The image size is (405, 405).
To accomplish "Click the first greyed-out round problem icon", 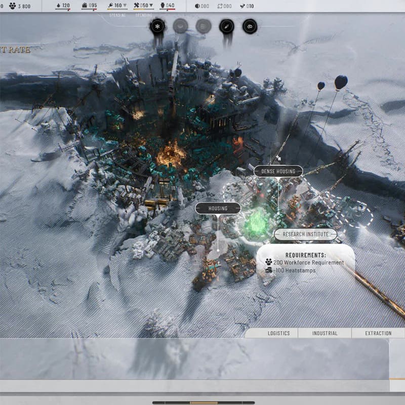I will pyautogui.click(x=180, y=26).
